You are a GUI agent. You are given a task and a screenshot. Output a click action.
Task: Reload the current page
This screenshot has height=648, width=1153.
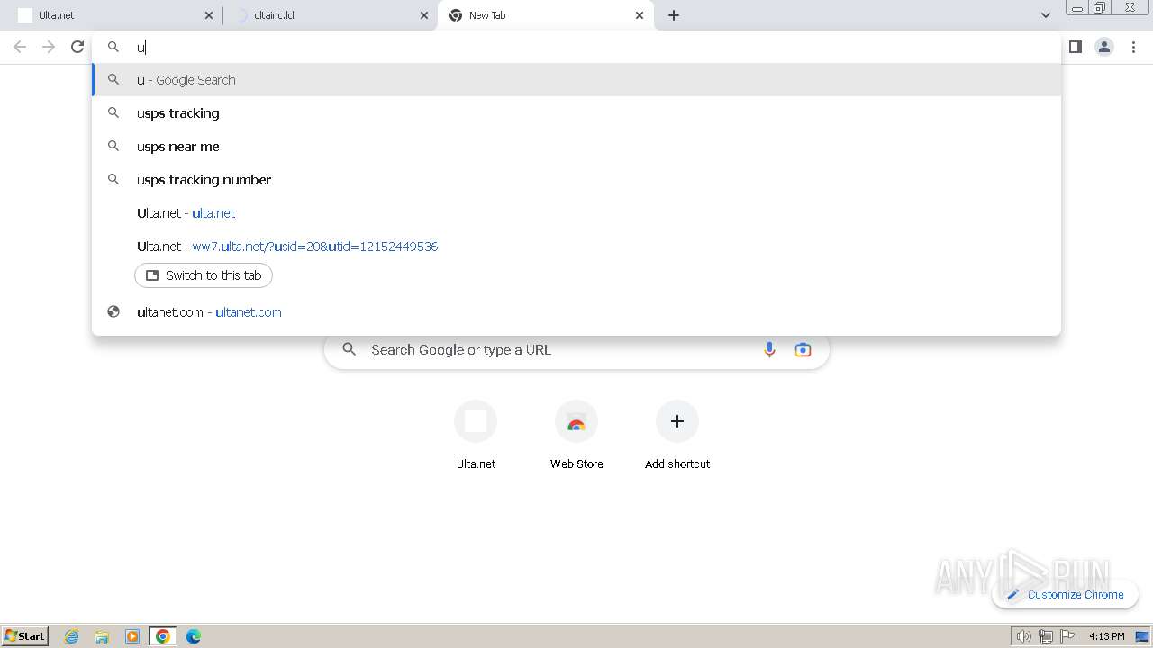coord(77,47)
